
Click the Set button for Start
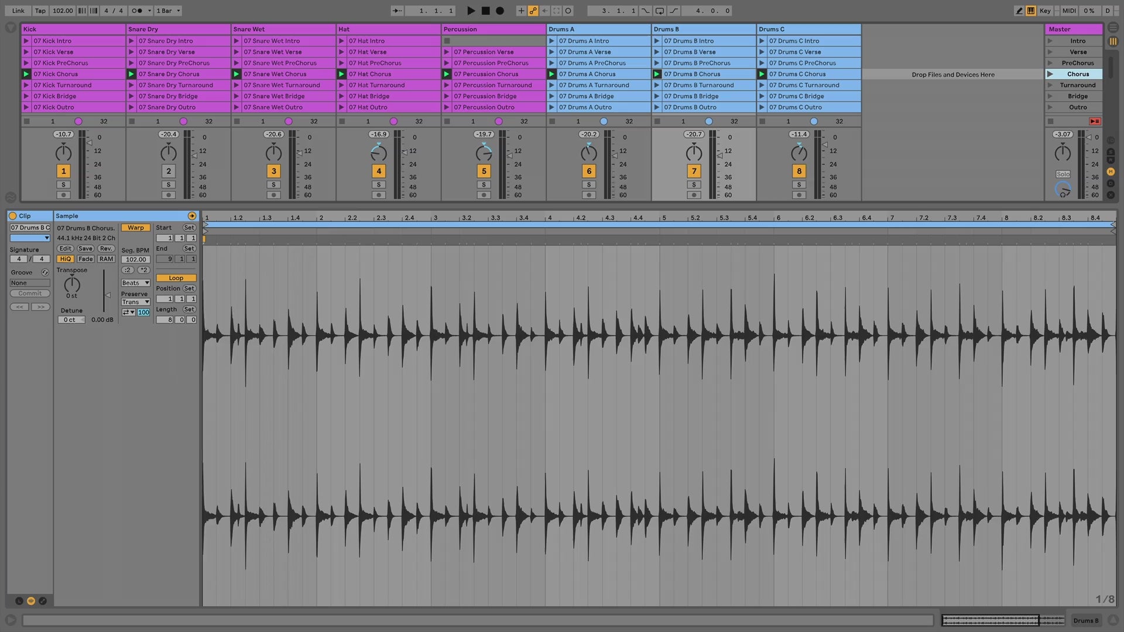189,228
